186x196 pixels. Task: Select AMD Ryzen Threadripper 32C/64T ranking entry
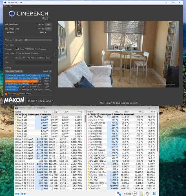point(27,75)
